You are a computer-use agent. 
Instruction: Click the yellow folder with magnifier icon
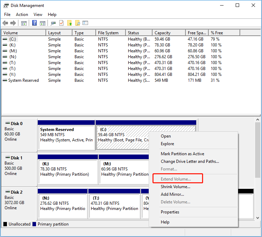coord(77,23)
